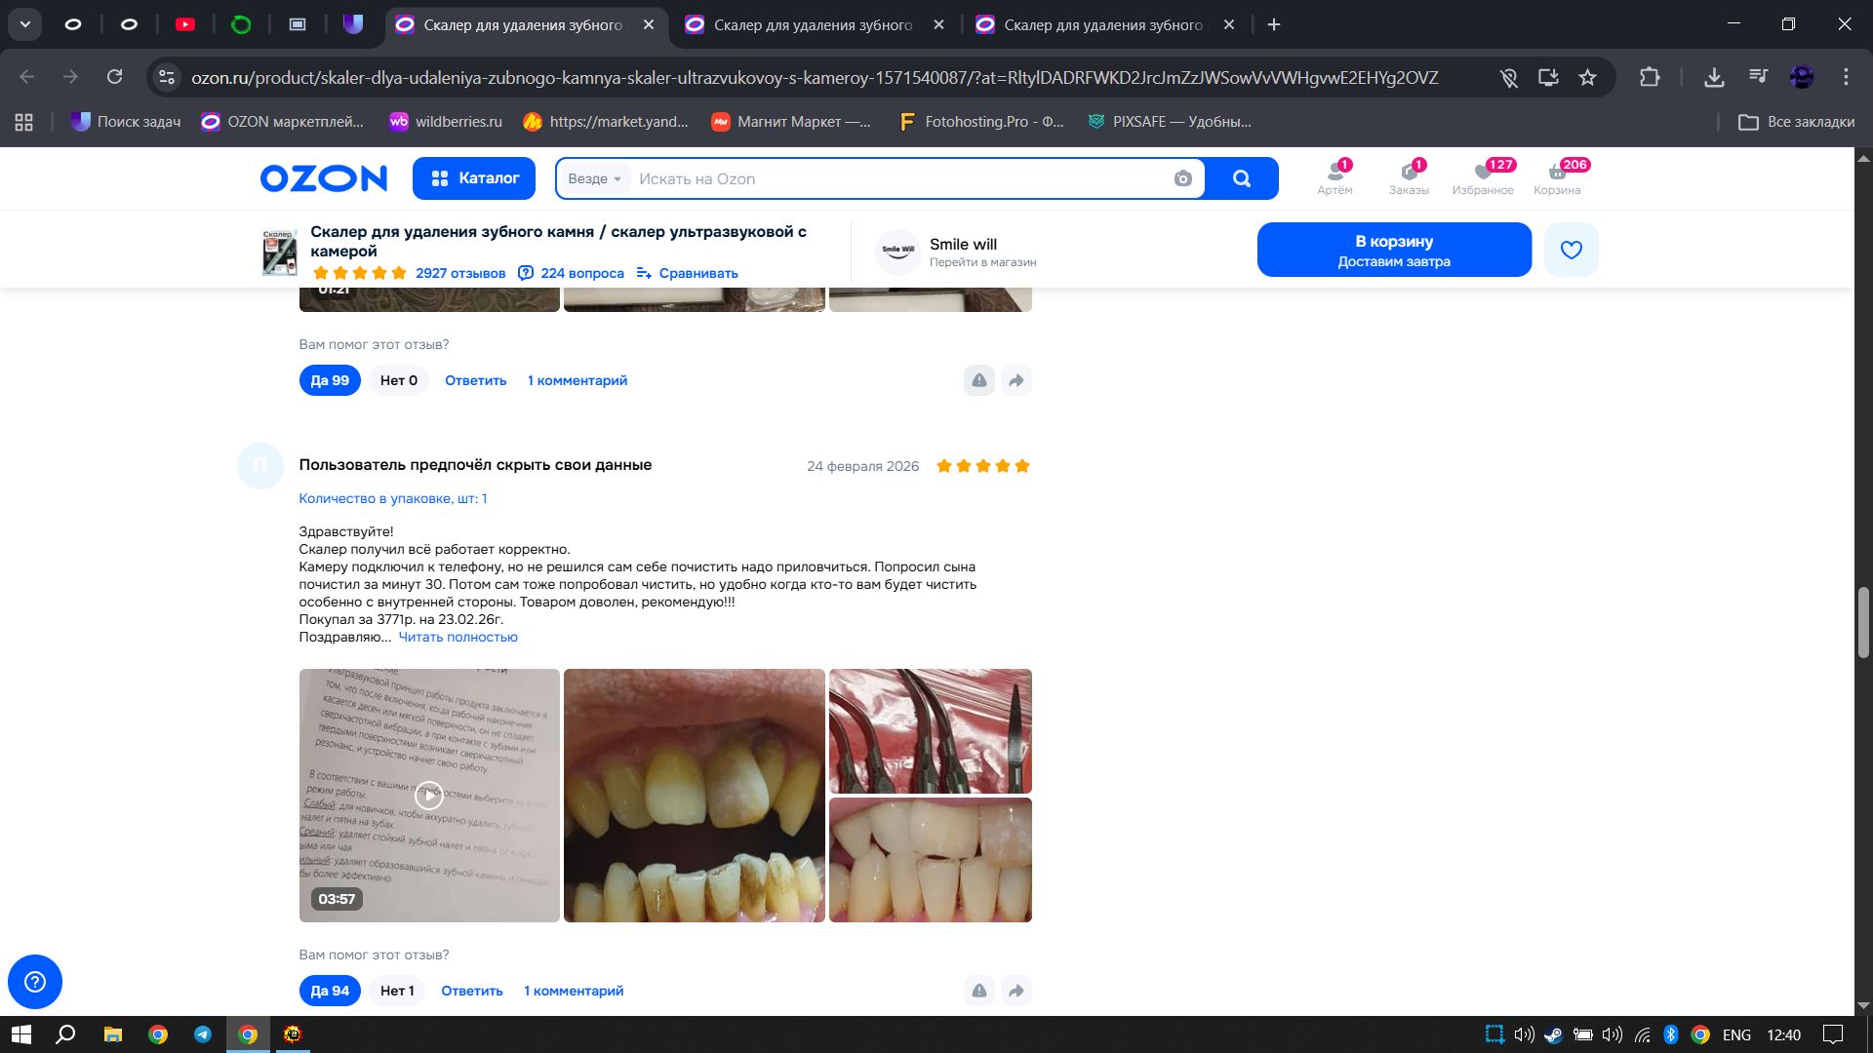Image resolution: width=1873 pixels, height=1053 pixels.
Task: Click the camera image search icon
Action: [1182, 178]
